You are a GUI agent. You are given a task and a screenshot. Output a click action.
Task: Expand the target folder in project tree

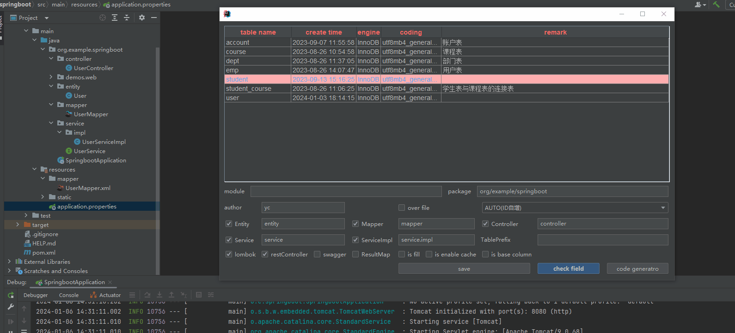[x=18, y=225]
